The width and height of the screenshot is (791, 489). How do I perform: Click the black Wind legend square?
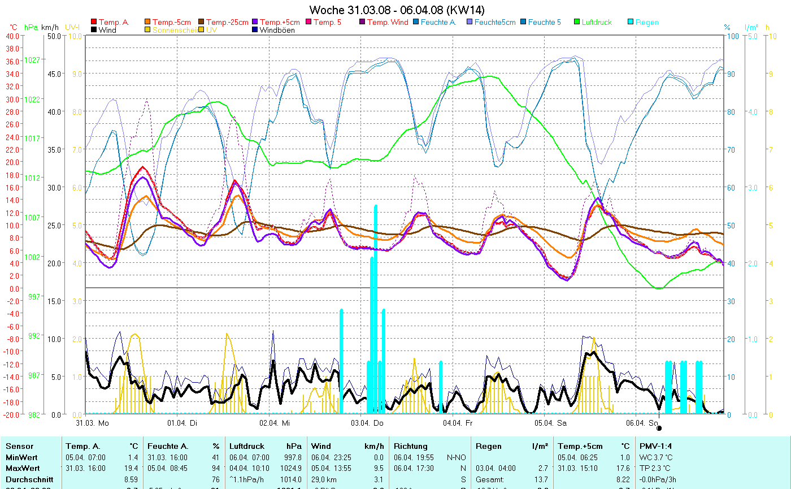tap(94, 30)
